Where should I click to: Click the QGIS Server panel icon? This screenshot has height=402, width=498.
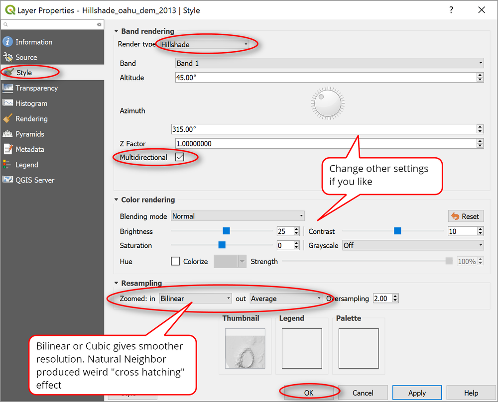tap(9, 180)
